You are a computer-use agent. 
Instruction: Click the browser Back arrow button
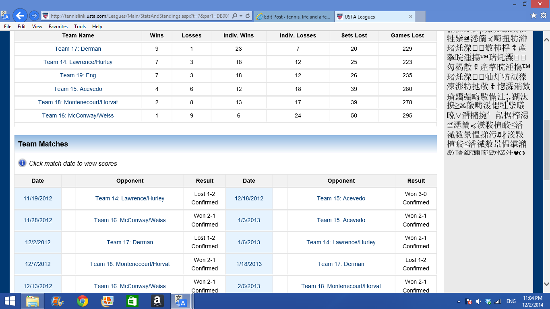(x=20, y=16)
